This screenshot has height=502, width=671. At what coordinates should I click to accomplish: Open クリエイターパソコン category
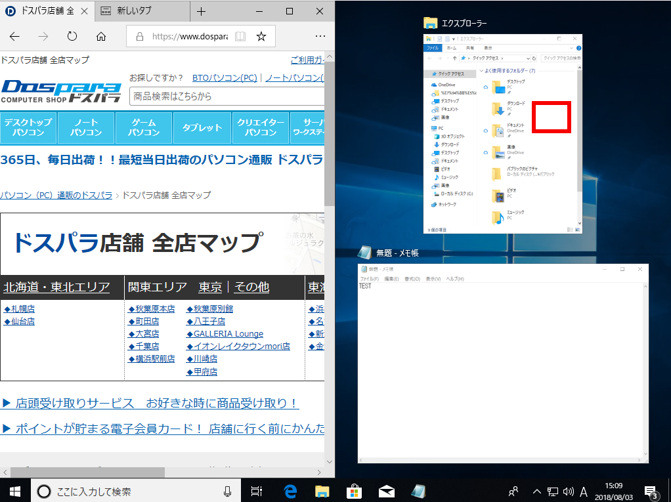click(261, 127)
